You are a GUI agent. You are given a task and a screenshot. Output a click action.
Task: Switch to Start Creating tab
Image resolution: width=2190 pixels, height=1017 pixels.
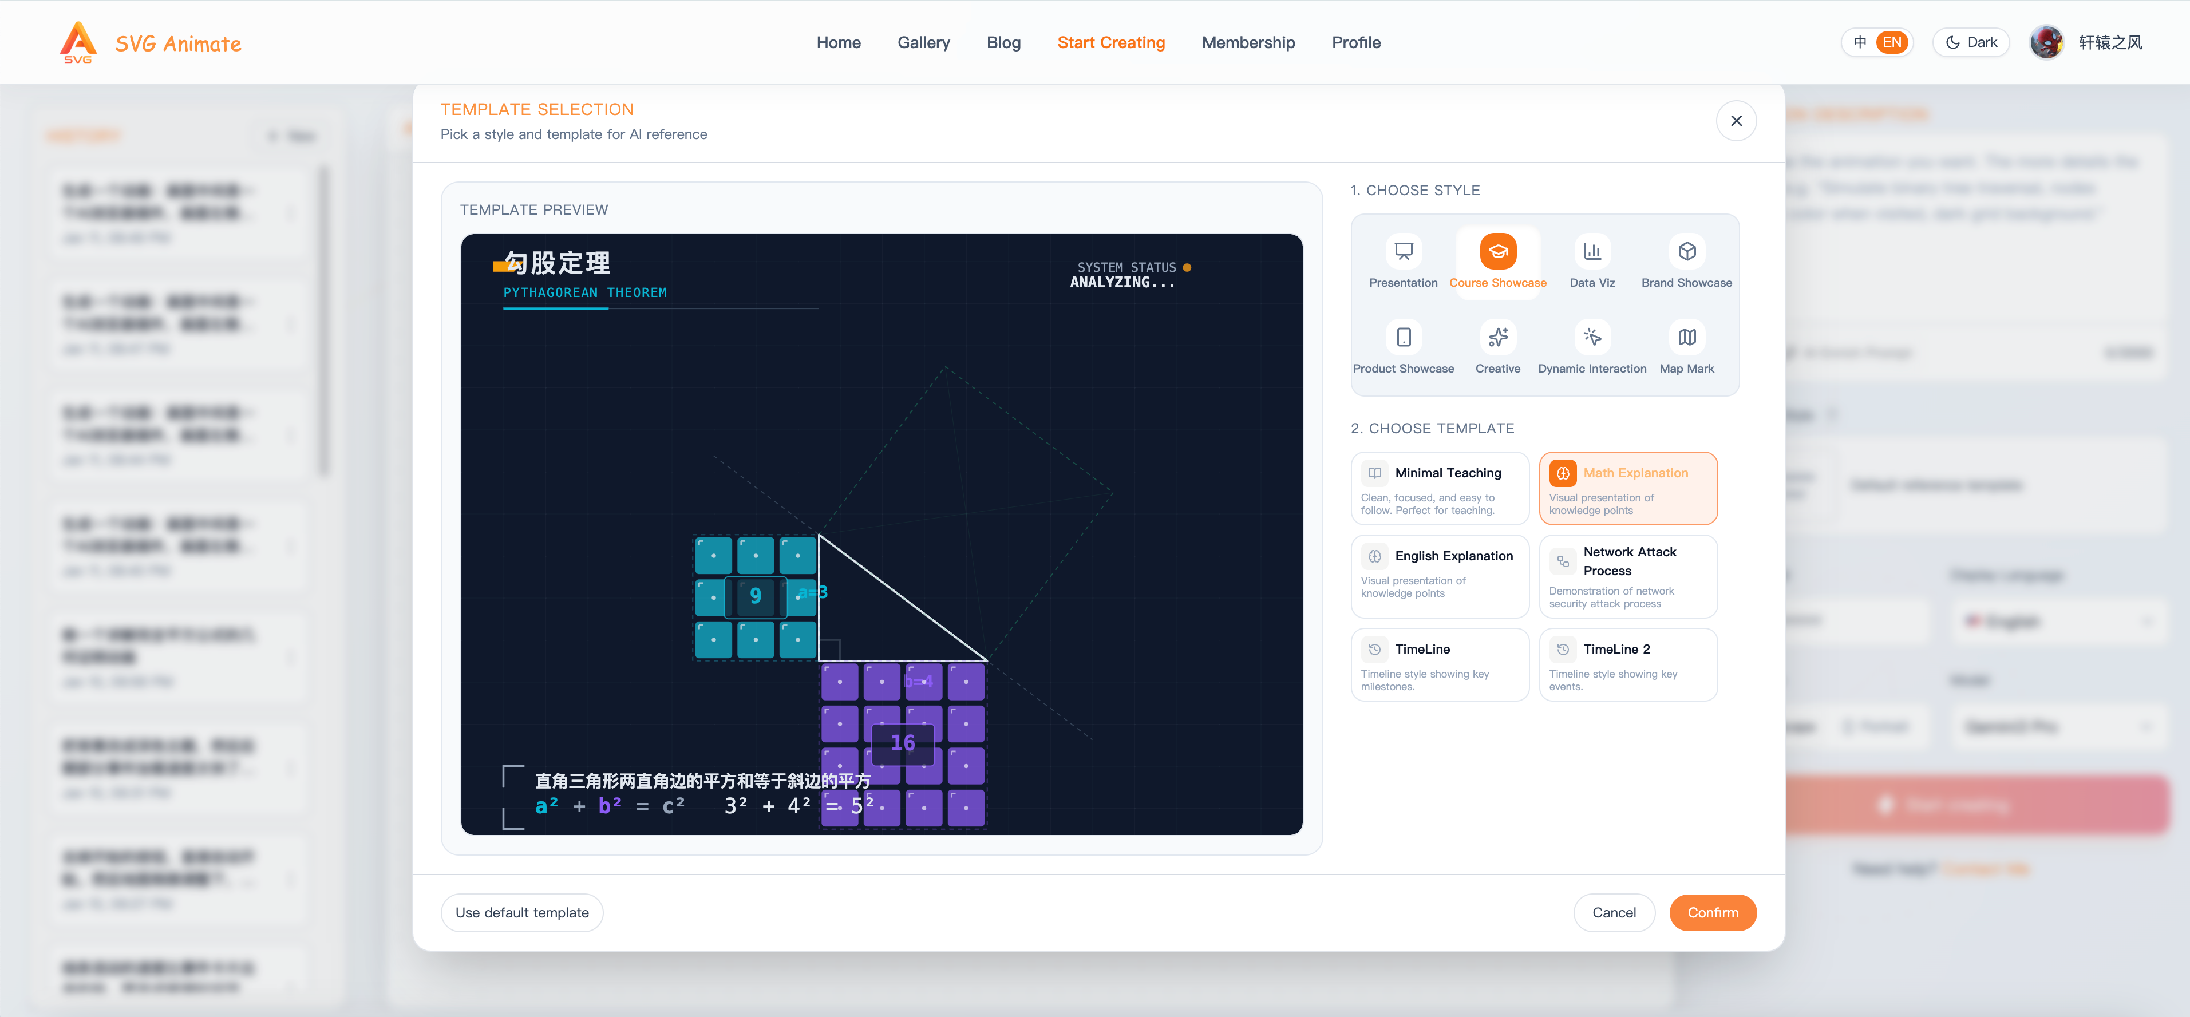1111,42
